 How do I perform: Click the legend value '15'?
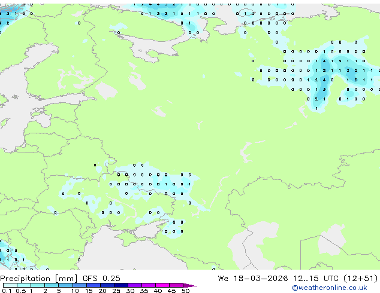pos(89,291)
